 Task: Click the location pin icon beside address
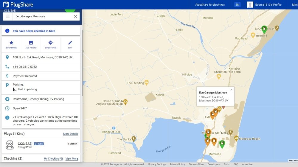click(7, 57)
